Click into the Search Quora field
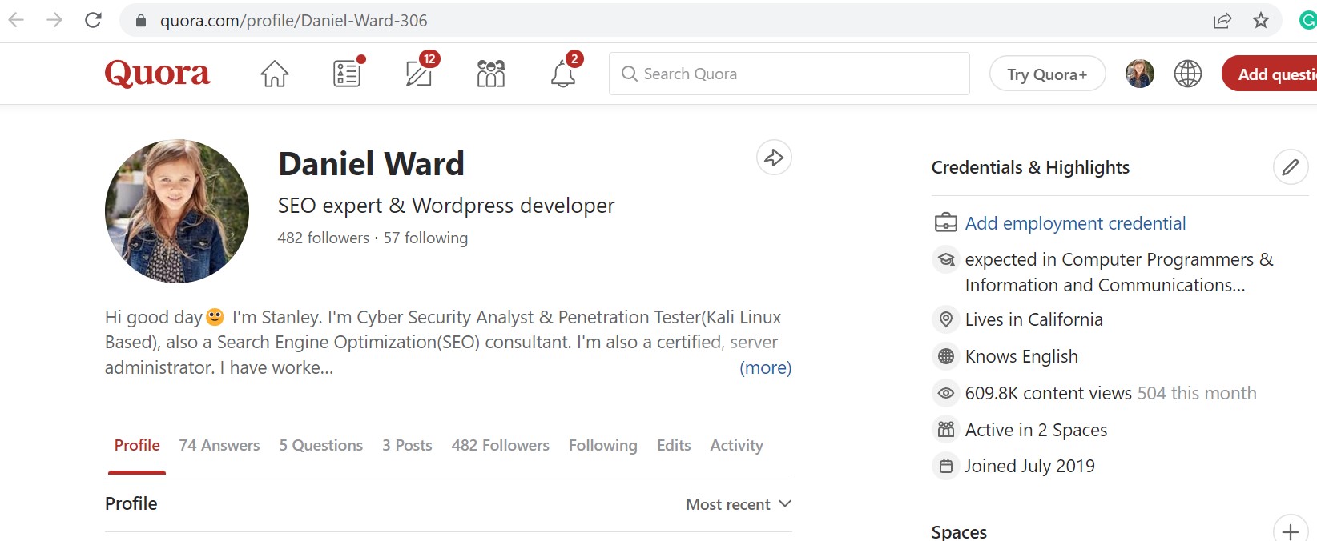The image size is (1317, 541). [789, 74]
